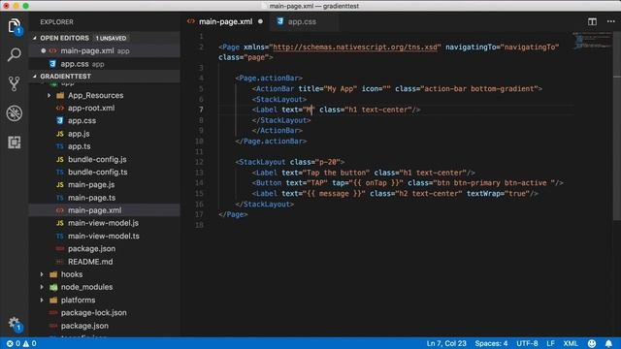Switch to the app.css tab
621x349 pixels.
302,21
